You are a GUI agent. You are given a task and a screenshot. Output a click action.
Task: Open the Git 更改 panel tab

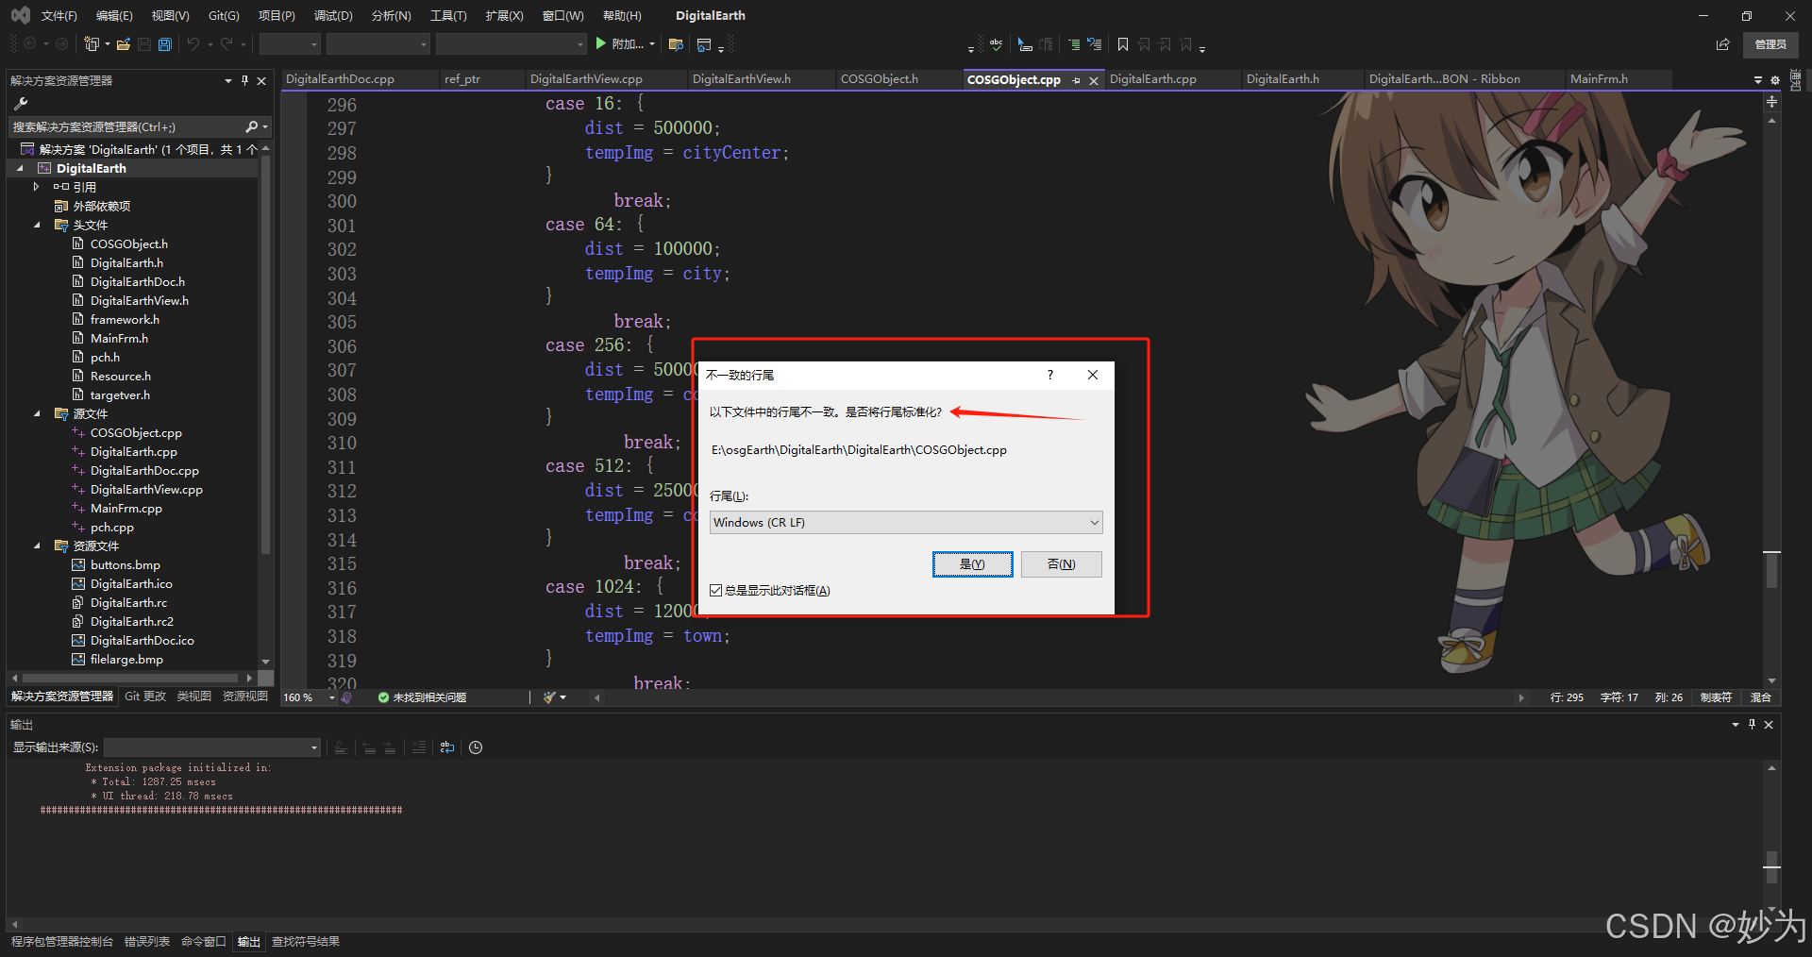pyautogui.click(x=145, y=697)
